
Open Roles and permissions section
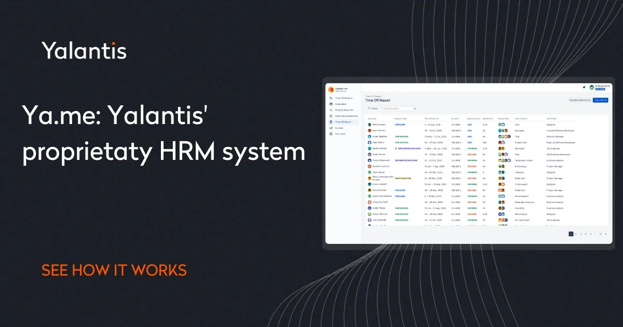(345, 116)
